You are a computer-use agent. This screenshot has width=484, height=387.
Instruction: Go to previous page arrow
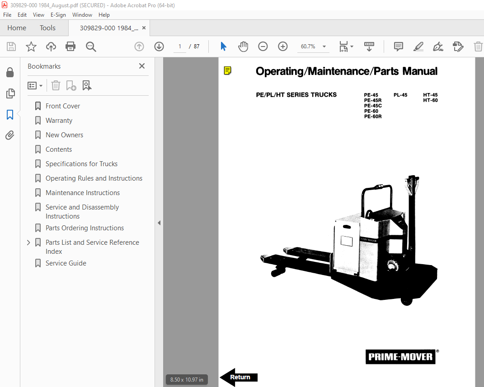coord(139,47)
